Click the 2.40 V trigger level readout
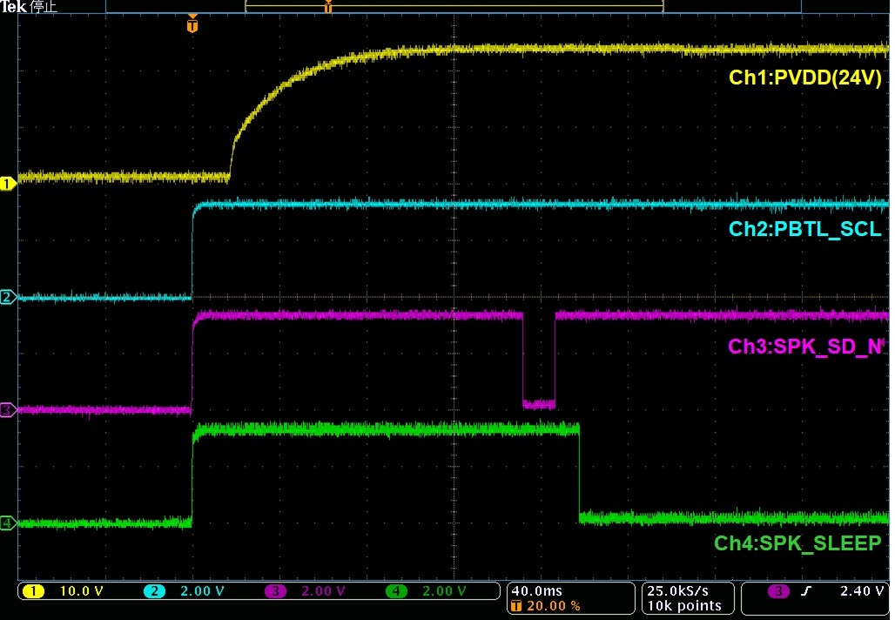 (862, 591)
